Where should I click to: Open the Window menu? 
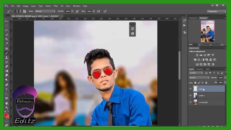77,6
